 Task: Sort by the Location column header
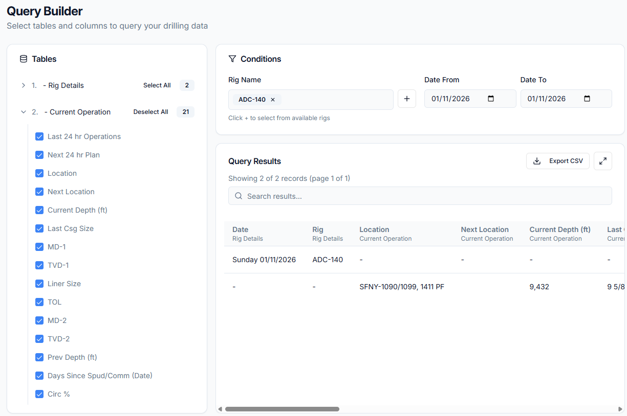374,229
